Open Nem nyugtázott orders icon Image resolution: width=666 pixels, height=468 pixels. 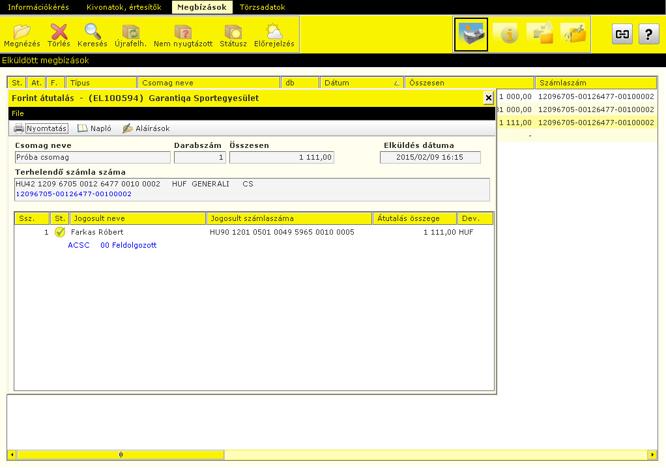(183, 35)
